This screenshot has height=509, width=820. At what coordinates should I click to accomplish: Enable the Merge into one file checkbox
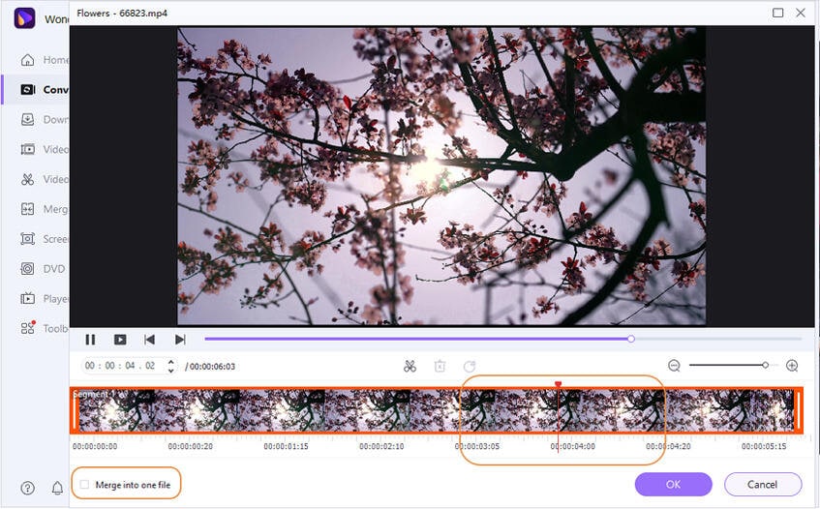tap(85, 485)
